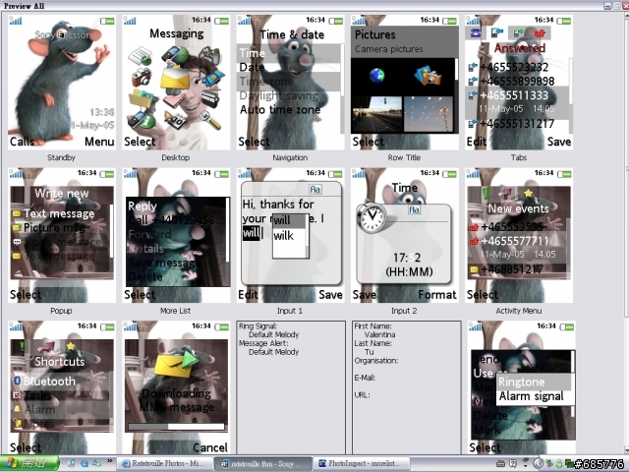Click the dialed calls green arrow tab icon
The height and width of the screenshot is (472, 629).
tap(519, 32)
